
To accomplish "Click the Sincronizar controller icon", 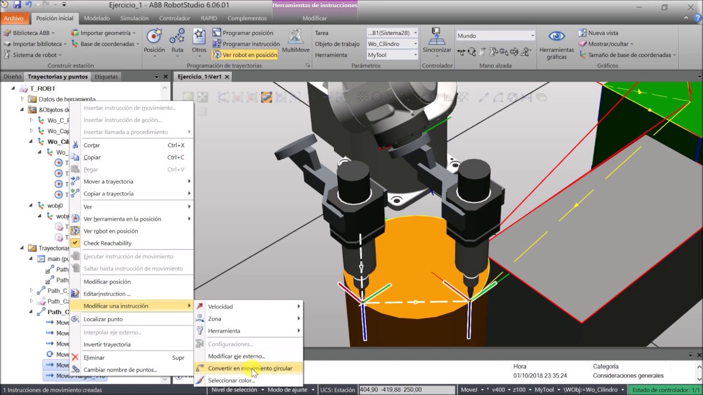I will [x=437, y=37].
